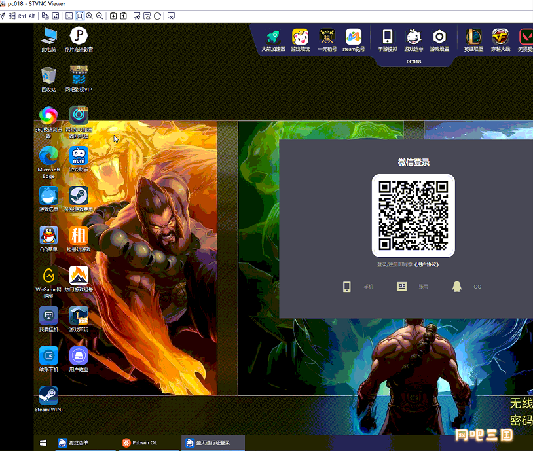Toggle the Alt key in STVNC toolbar
Image resolution: width=533 pixels, height=451 pixels.
tap(32, 16)
